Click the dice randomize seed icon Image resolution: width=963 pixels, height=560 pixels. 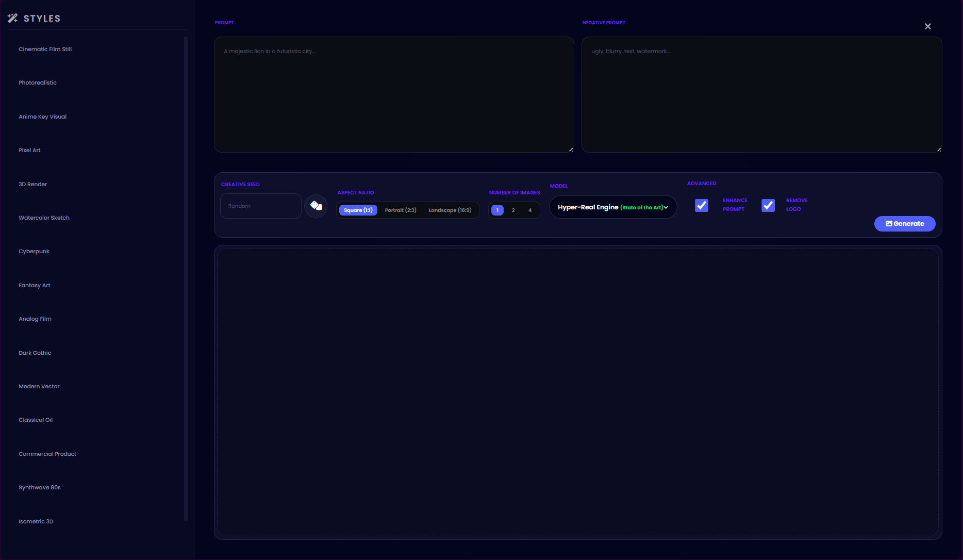point(316,206)
